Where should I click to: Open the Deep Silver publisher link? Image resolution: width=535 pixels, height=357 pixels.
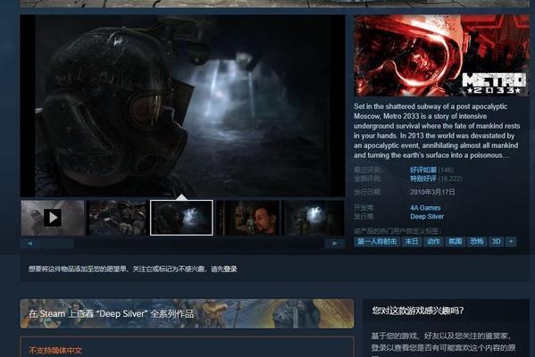click(427, 217)
